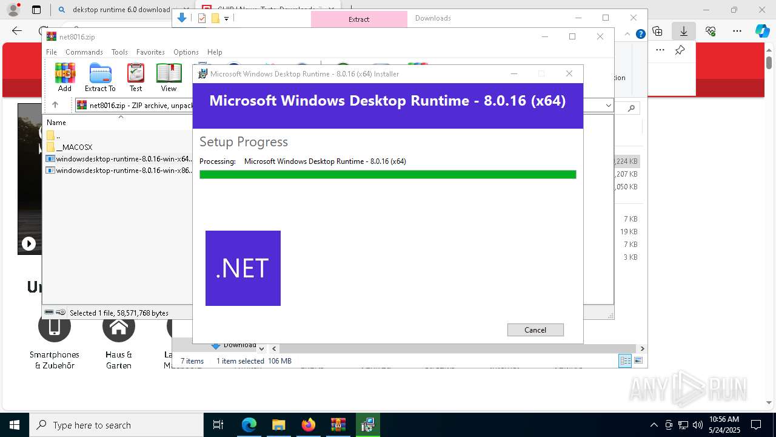776x437 pixels.
Task: Click the Explorer properties checkmark icon
Action: 202,18
